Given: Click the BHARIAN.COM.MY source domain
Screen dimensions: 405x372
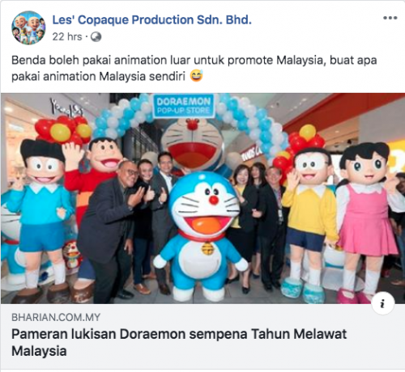Looking at the screenshot, I should click(56, 317).
